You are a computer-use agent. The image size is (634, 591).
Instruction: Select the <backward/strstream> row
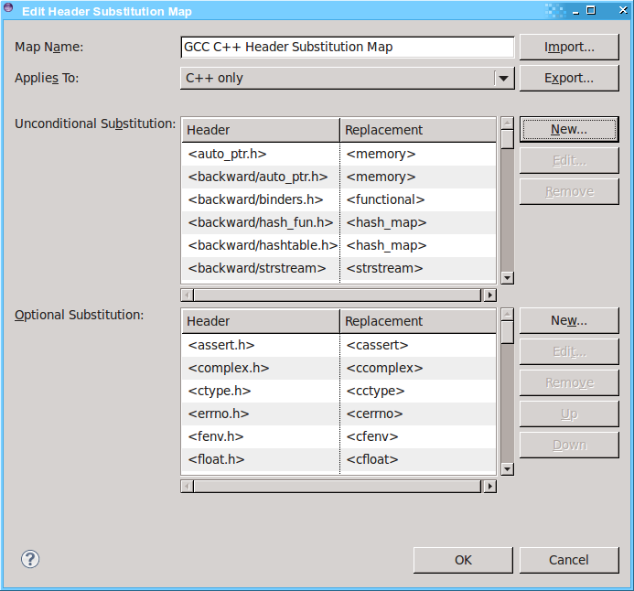(x=338, y=268)
